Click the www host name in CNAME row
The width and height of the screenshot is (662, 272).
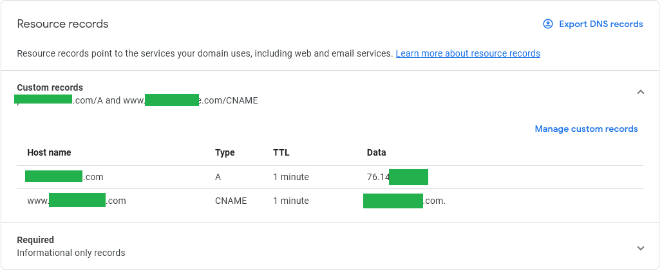[x=76, y=201]
